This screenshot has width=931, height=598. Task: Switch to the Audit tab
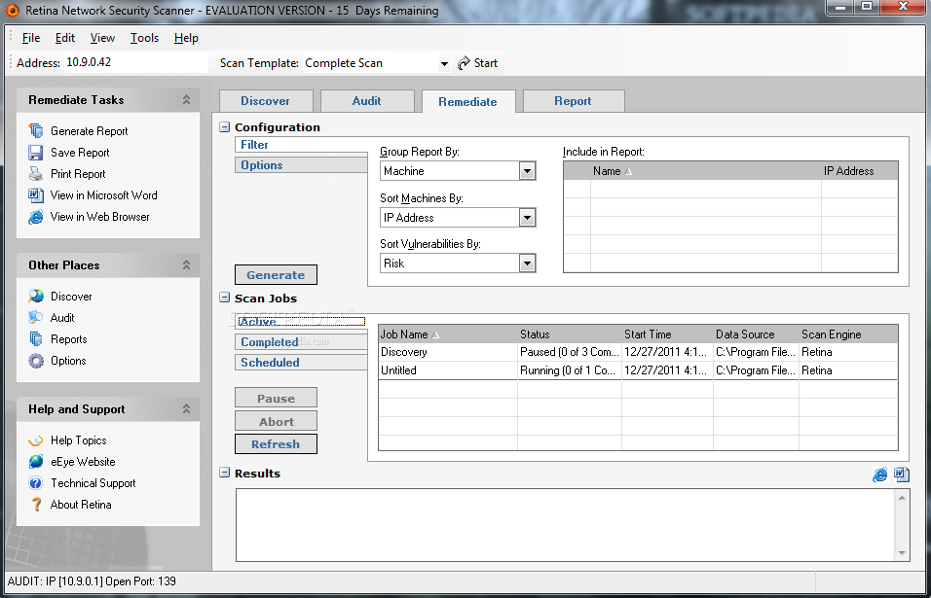coord(367,101)
